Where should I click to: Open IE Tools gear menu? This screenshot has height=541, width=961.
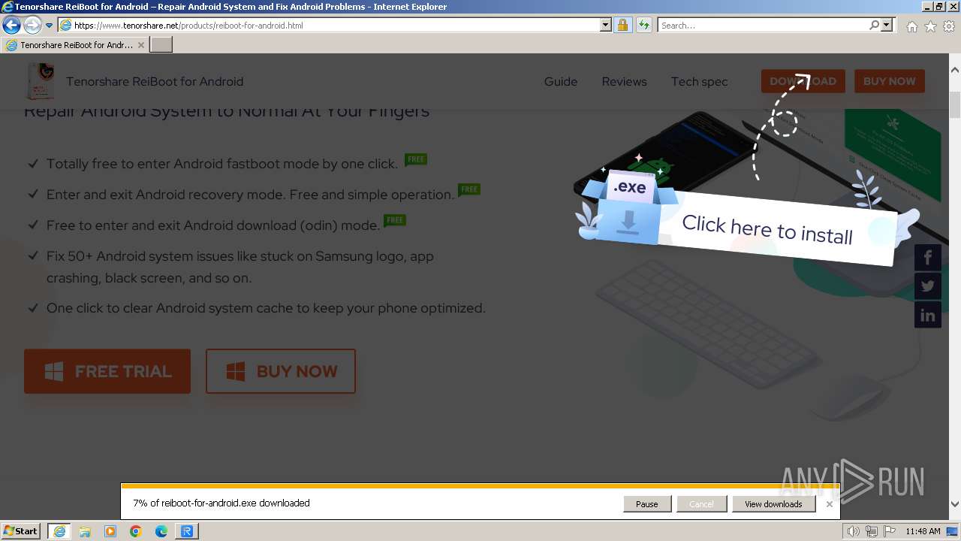[x=949, y=26]
